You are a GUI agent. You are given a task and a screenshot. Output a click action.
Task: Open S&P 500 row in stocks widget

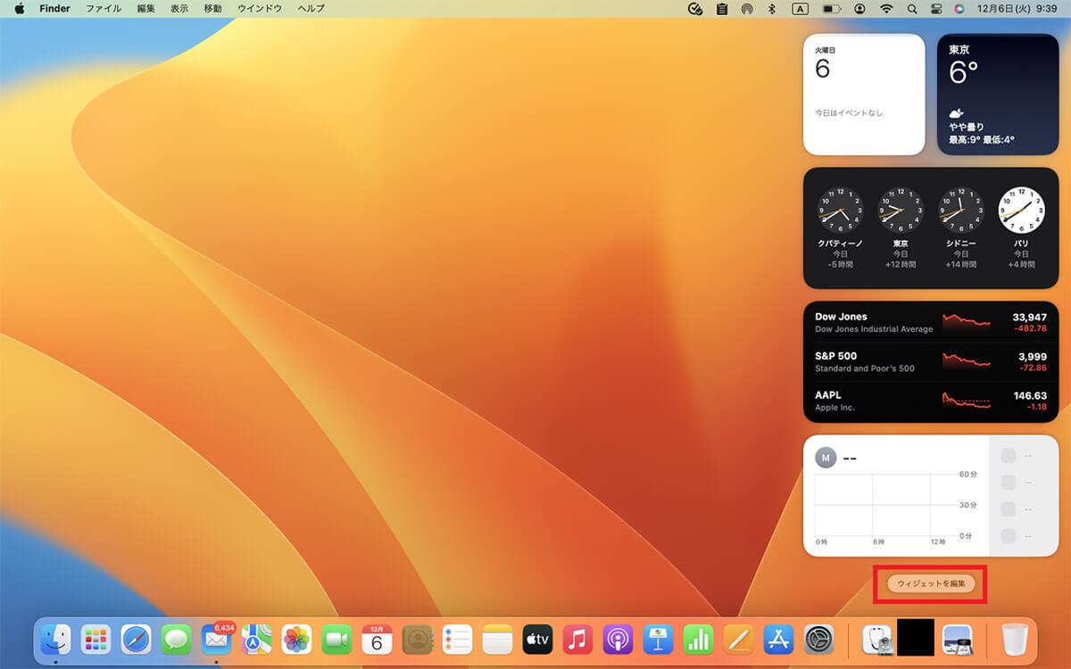931,361
